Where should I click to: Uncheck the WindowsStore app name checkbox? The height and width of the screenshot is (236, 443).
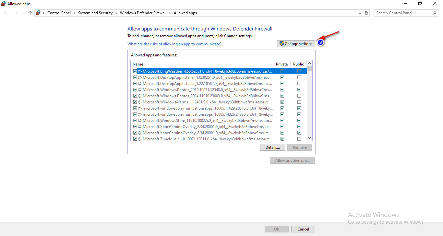point(135,121)
